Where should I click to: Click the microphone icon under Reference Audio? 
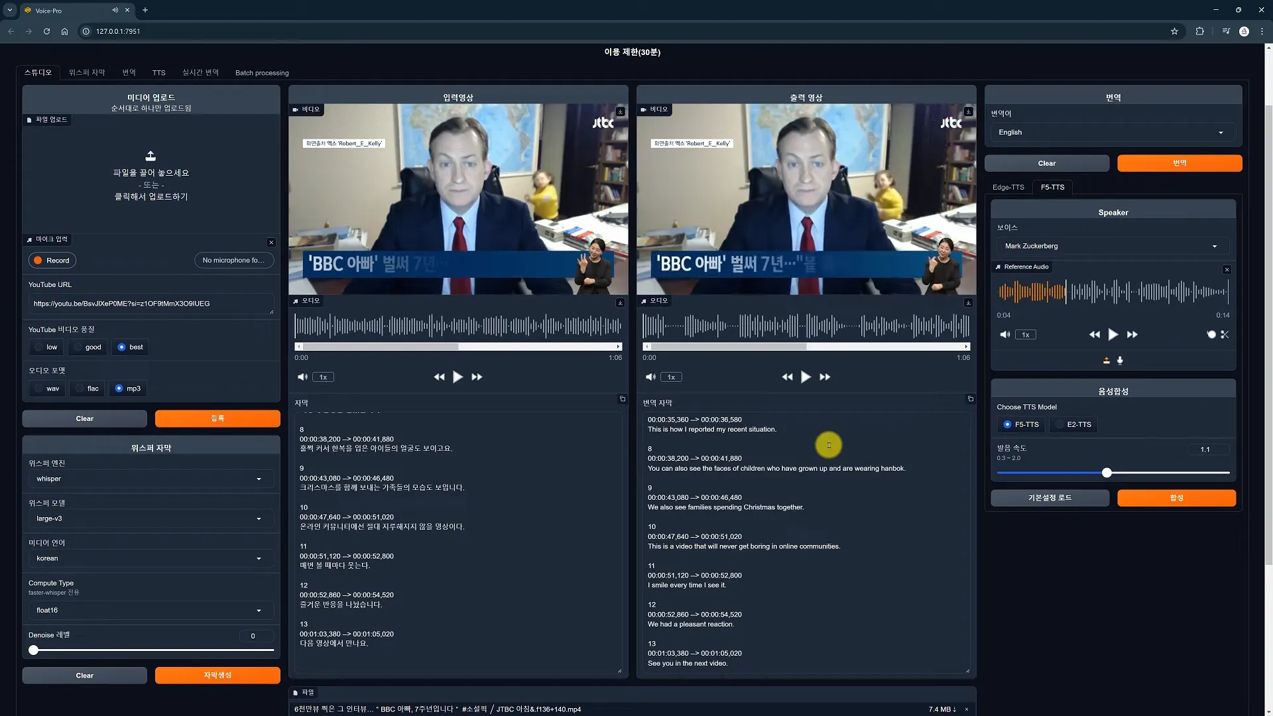(x=1121, y=361)
